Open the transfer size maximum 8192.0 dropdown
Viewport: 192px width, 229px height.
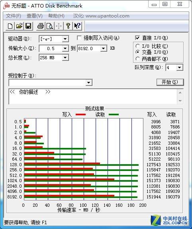coord(103,49)
